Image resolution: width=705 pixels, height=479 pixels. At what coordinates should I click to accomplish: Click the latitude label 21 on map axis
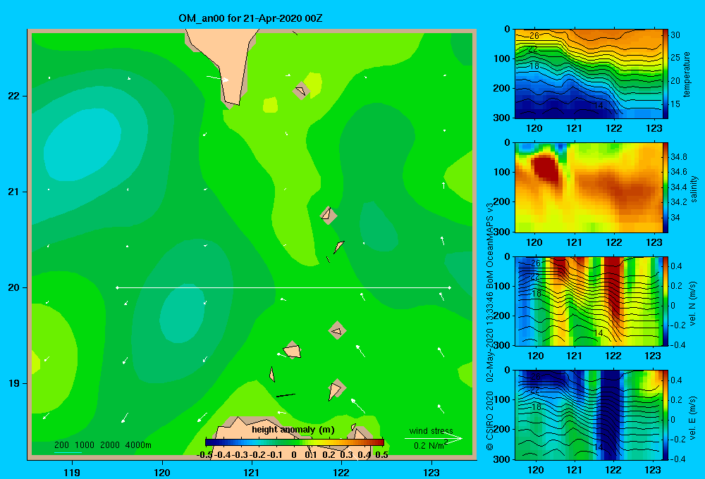[14, 192]
